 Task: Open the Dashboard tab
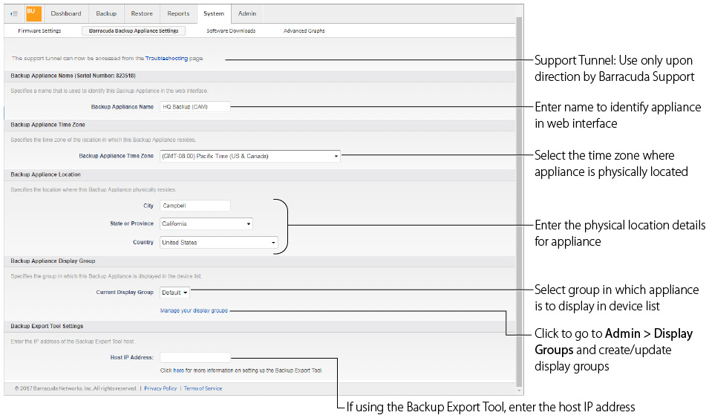tap(66, 13)
